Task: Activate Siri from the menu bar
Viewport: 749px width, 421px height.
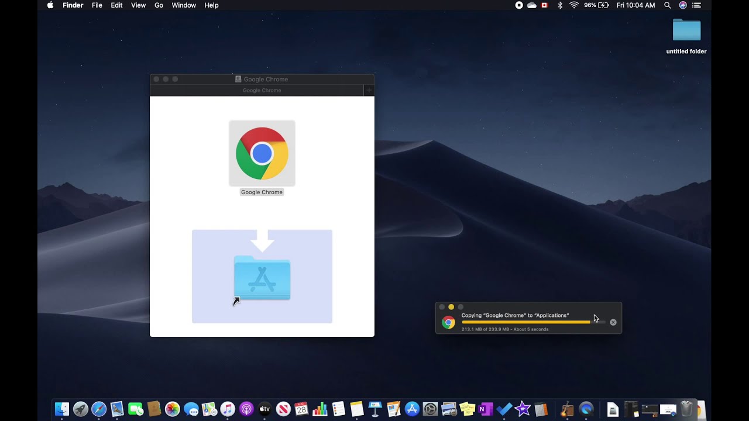Action: [682, 5]
